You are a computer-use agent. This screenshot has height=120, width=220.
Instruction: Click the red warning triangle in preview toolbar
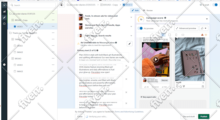coord(202,35)
